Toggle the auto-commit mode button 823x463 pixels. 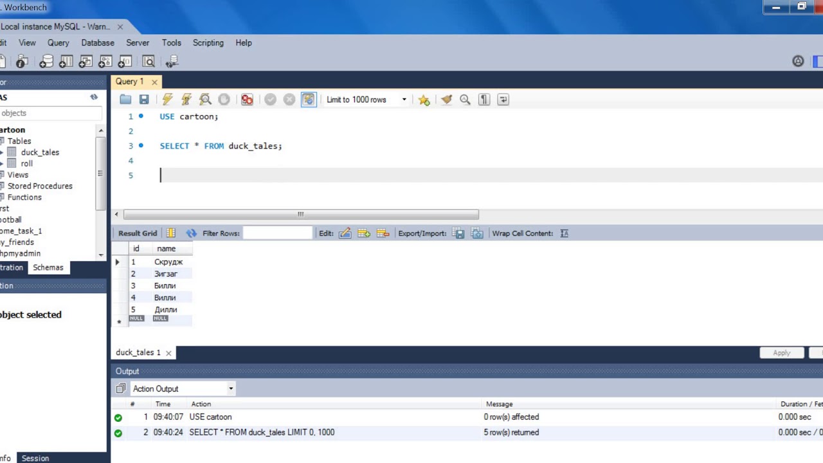(x=309, y=100)
